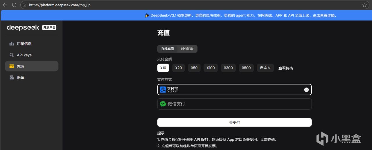Open the 查看价格 pricing link

click(286, 68)
